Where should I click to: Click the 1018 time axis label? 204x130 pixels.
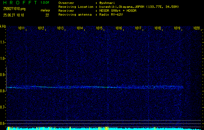(x=158, y=28)
